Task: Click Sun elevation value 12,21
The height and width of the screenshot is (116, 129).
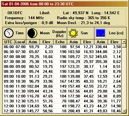Action: (x=88, y=47)
